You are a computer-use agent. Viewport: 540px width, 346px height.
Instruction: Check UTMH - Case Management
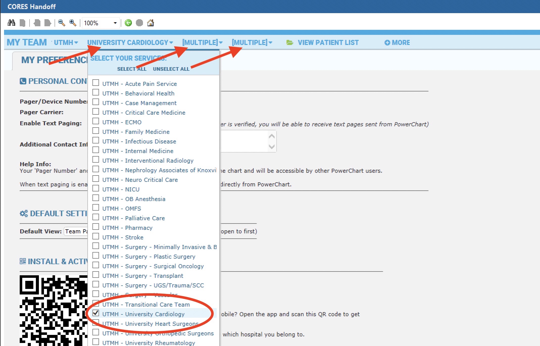point(96,102)
